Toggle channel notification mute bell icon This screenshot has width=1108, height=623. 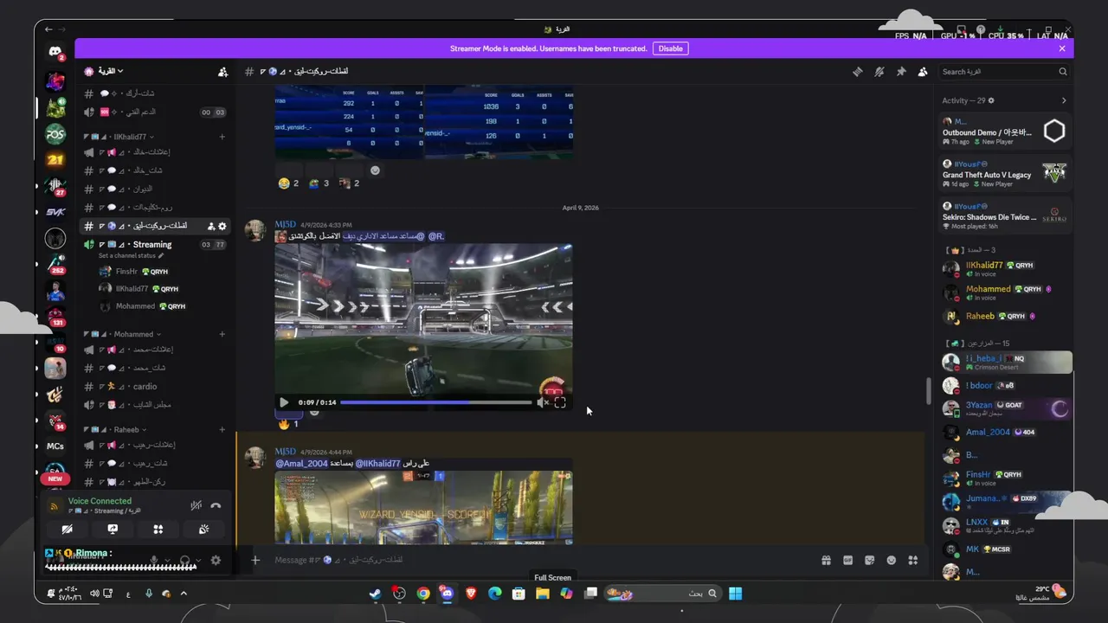pos(879,72)
